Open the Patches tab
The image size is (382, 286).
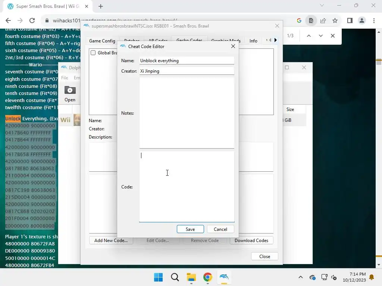pos(132,41)
